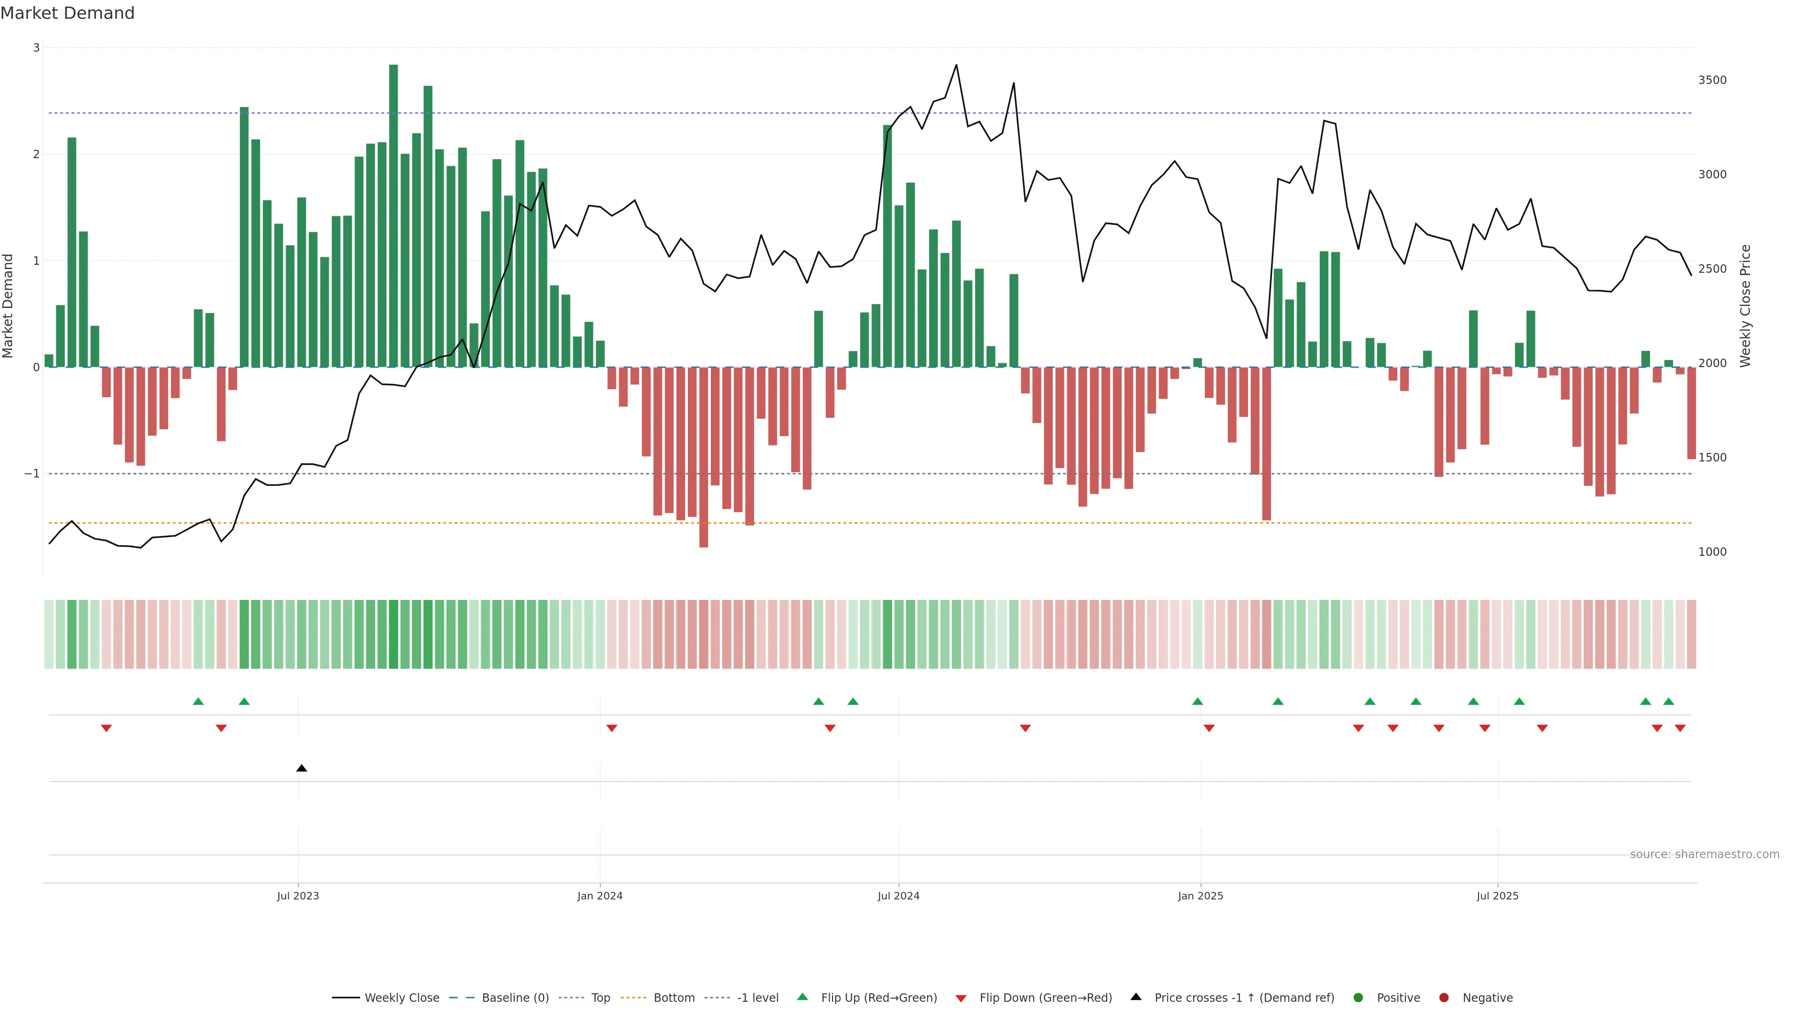Click the red Negative legend dot
This screenshot has height=1014, width=1803.
1444,997
